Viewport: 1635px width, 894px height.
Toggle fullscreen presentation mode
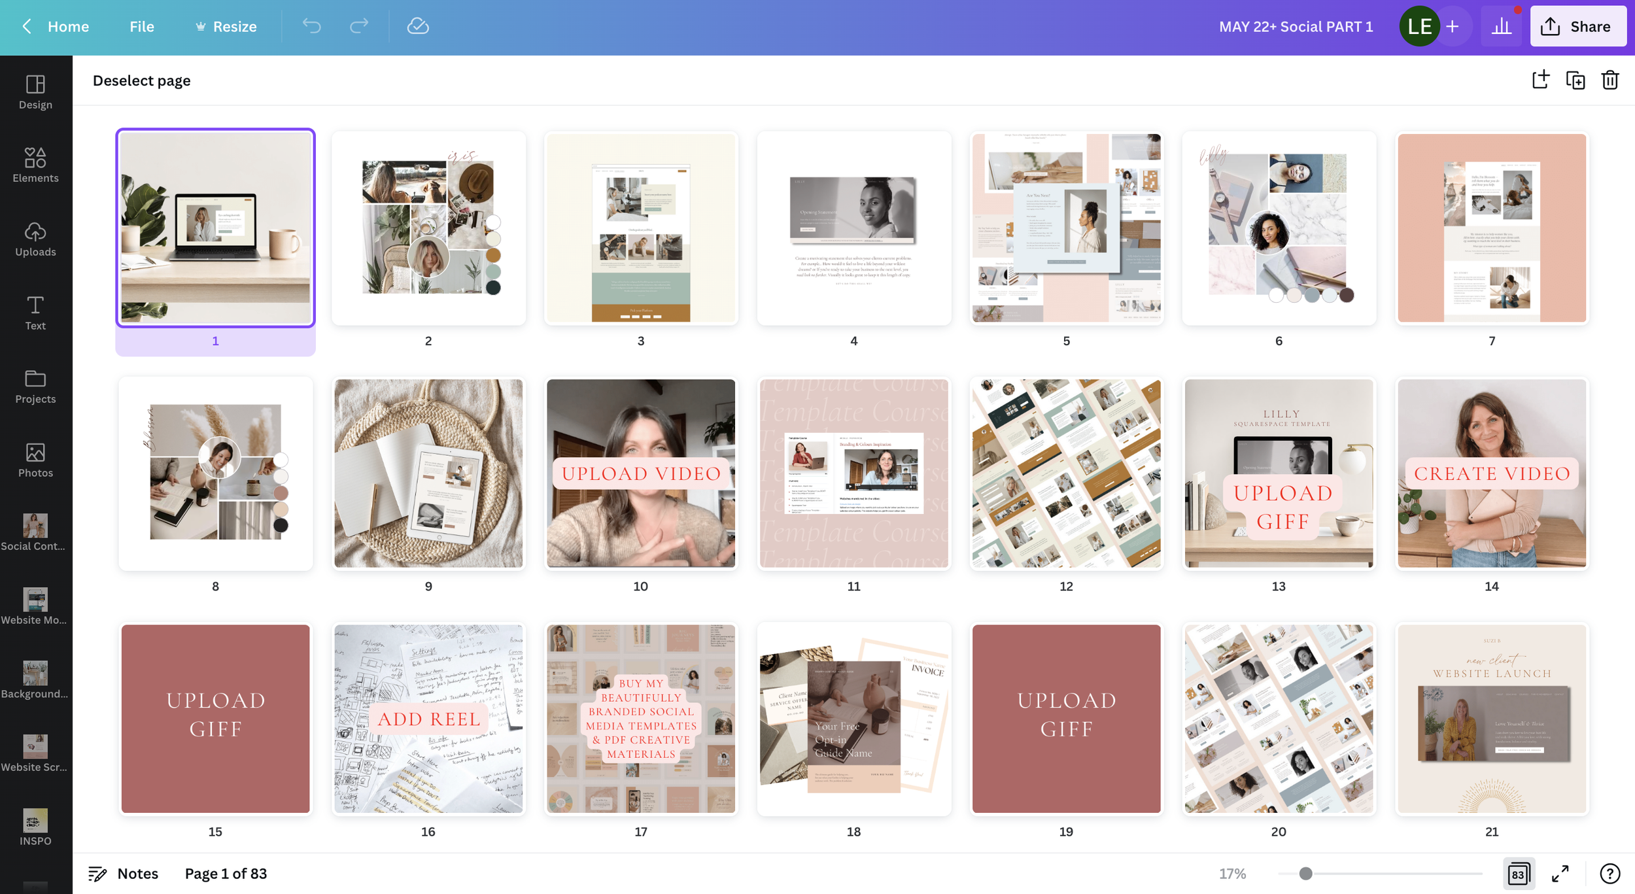1560,874
